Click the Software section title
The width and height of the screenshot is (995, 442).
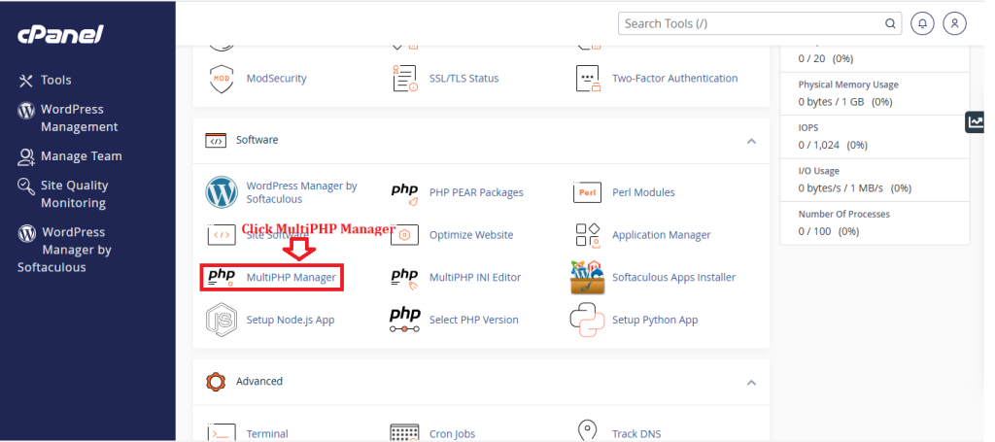(257, 140)
